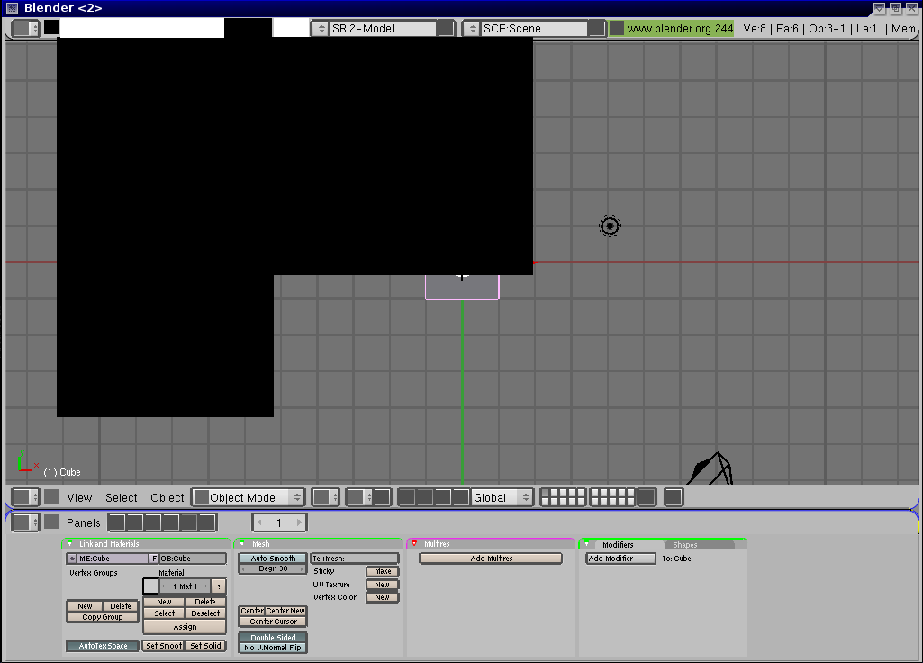The image size is (923, 663).
Task: Click the material color swatch
Action: (x=150, y=586)
